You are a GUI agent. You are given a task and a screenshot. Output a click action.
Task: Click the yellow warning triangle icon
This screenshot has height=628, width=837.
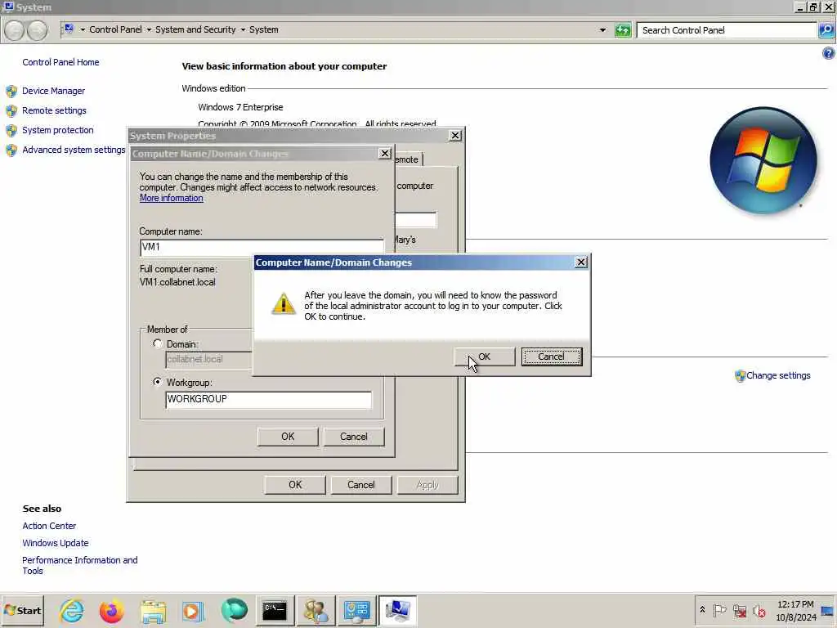tap(284, 303)
